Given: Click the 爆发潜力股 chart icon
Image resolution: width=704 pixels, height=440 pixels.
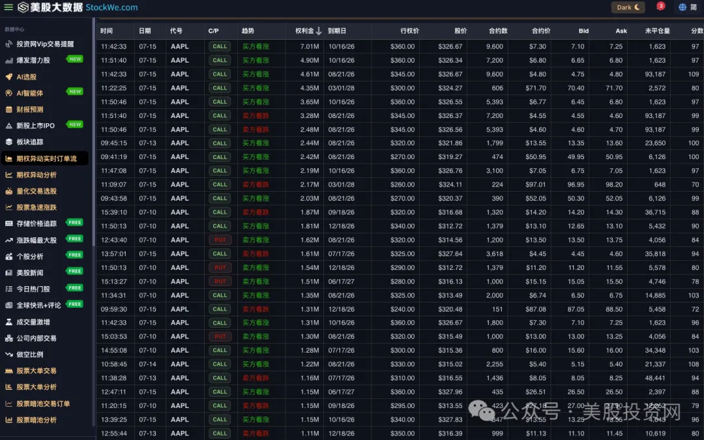Looking at the screenshot, I should [x=8, y=60].
